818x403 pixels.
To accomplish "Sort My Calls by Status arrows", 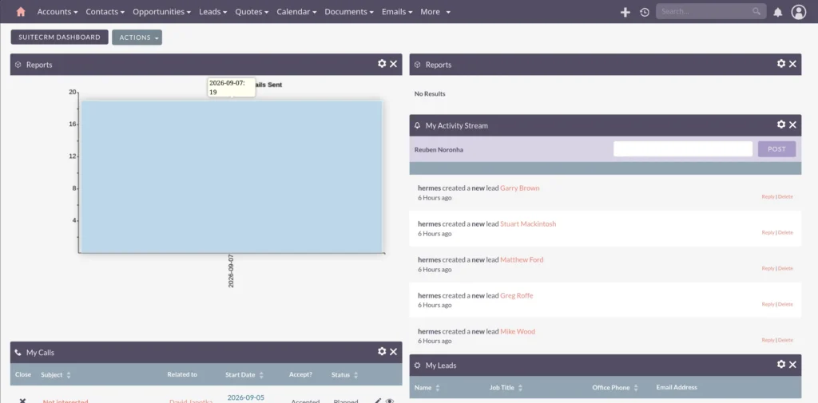I will pyautogui.click(x=355, y=375).
